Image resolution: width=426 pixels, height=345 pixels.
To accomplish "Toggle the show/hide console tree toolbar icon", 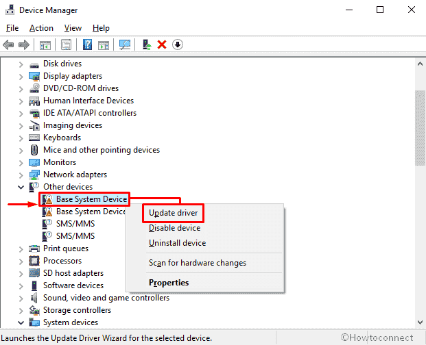I will (45, 44).
